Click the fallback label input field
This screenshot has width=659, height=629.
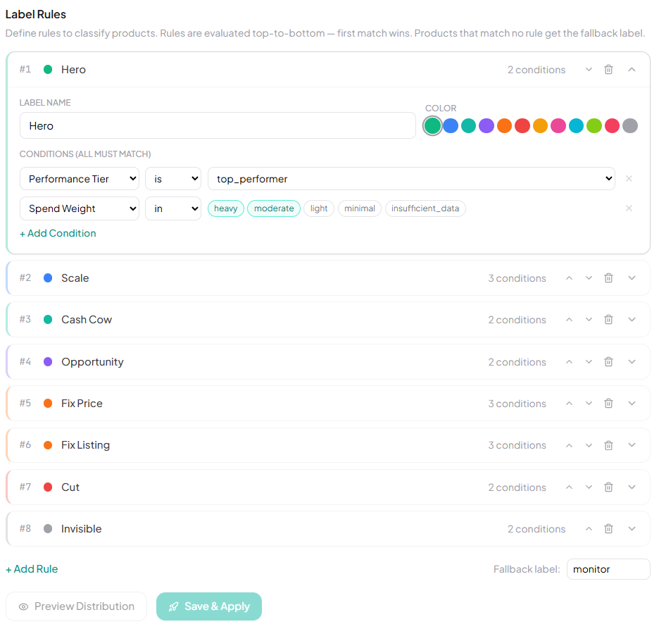(x=608, y=569)
